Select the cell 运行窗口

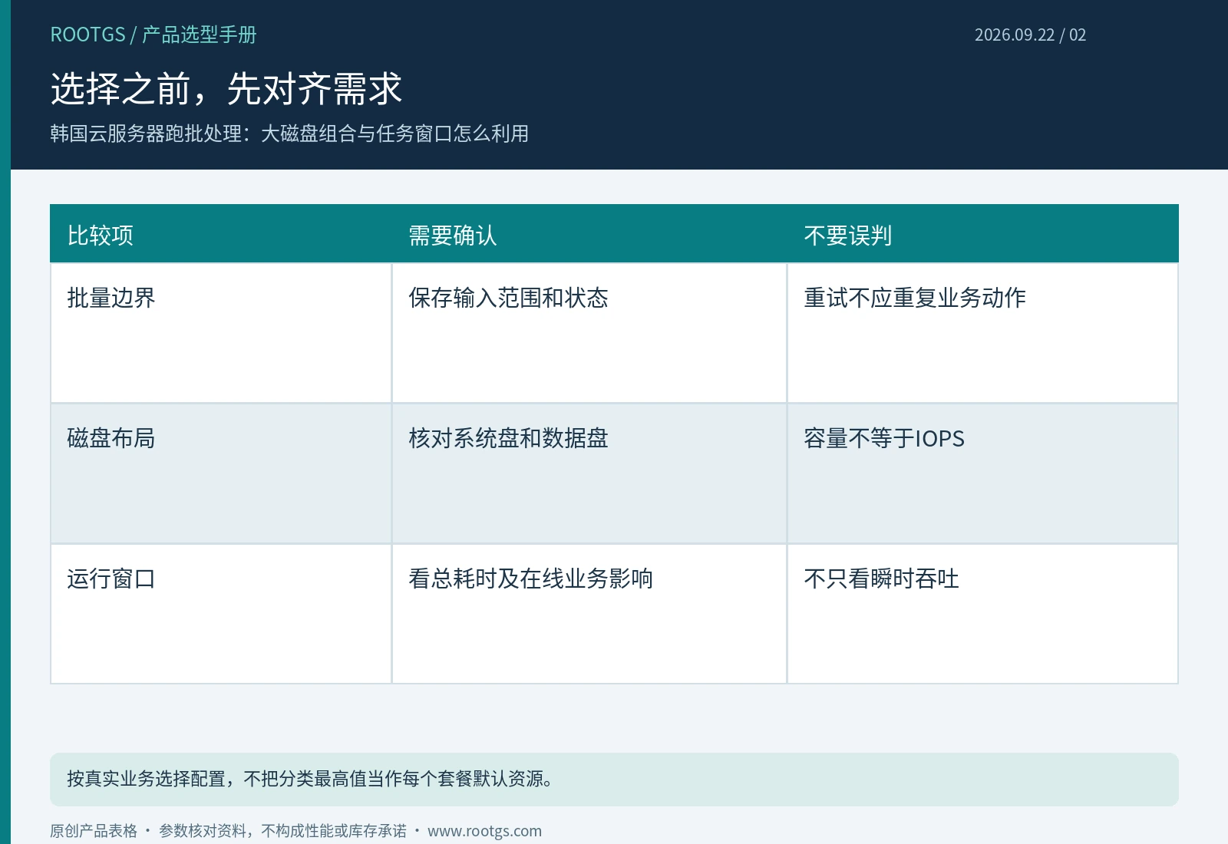click(221, 614)
